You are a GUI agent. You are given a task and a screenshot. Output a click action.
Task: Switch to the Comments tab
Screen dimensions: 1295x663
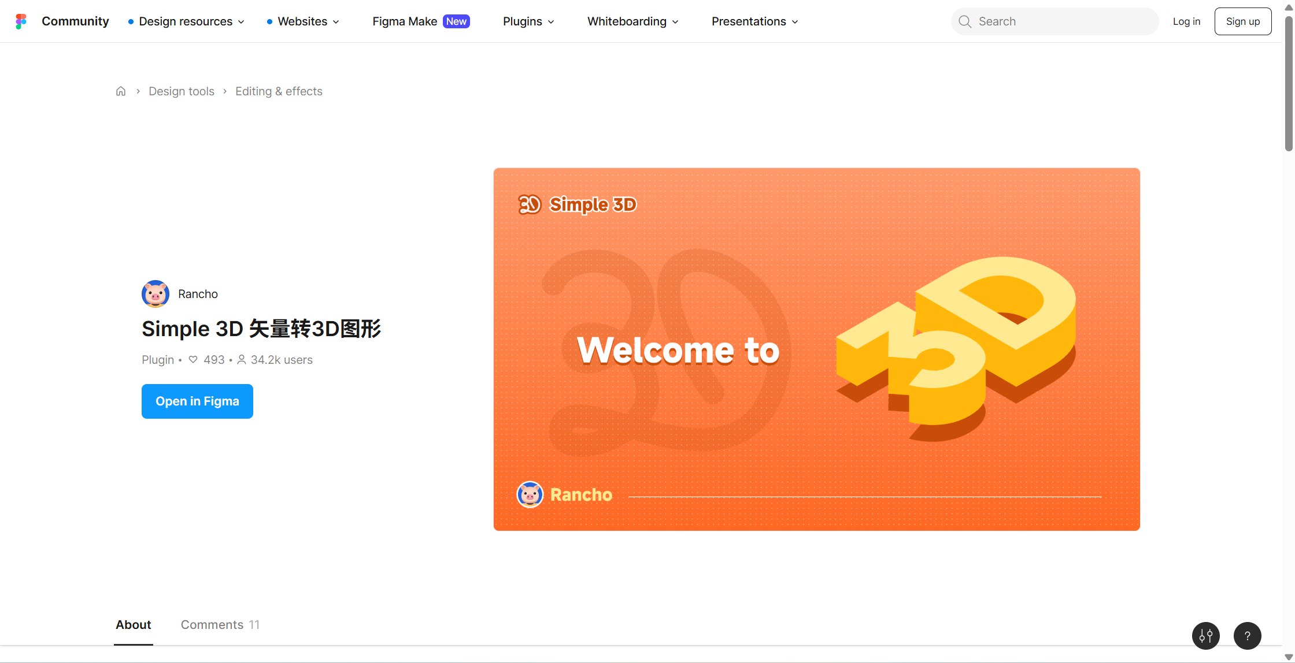point(220,624)
